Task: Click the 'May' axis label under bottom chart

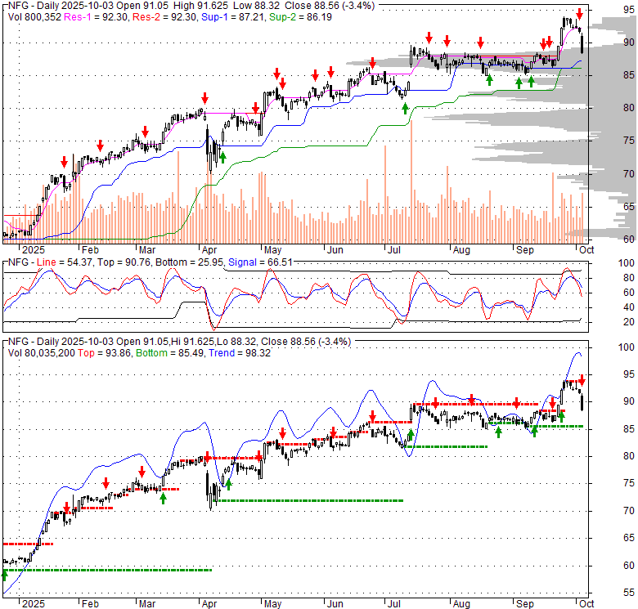Action: [272, 604]
